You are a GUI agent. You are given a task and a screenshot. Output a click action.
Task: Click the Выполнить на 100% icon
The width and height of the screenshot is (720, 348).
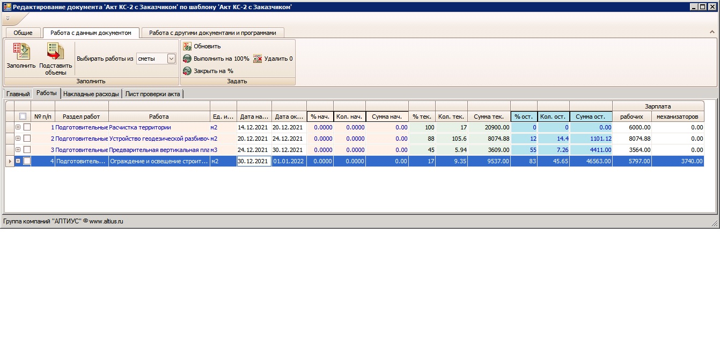(187, 59)
